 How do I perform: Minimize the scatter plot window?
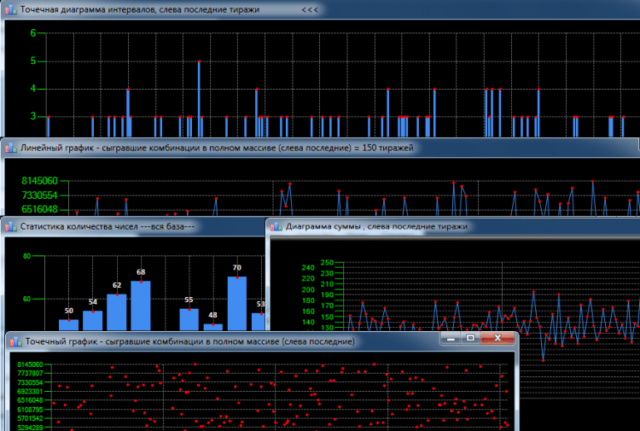451,339
